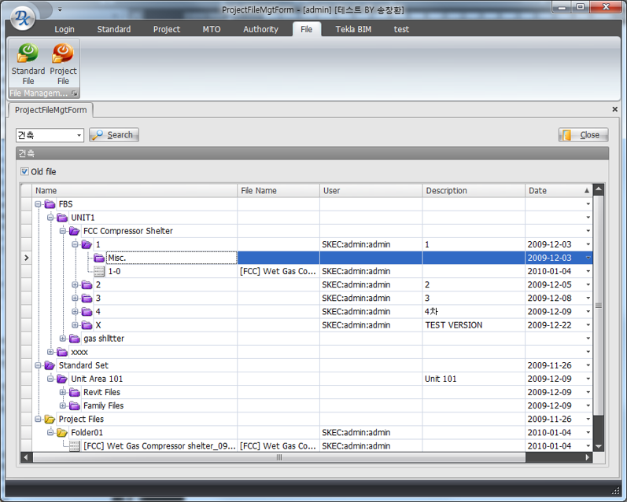Click the horizontal scrollbar thumb
The width and height of the screenshot is (627, 502).
pos(278,457)
